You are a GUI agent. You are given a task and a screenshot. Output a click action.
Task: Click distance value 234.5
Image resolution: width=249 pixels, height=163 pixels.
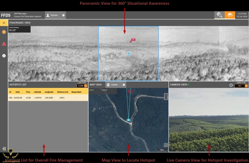pos(62,98)
